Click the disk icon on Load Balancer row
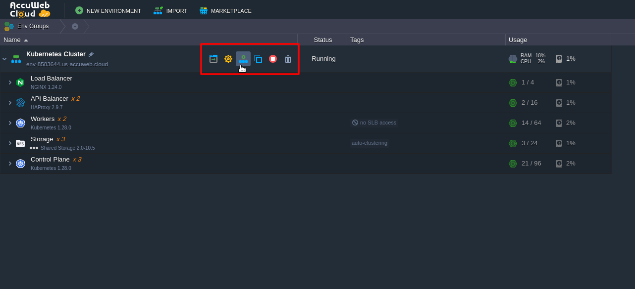This screenshot has height=289, width=635. (559, 83)
